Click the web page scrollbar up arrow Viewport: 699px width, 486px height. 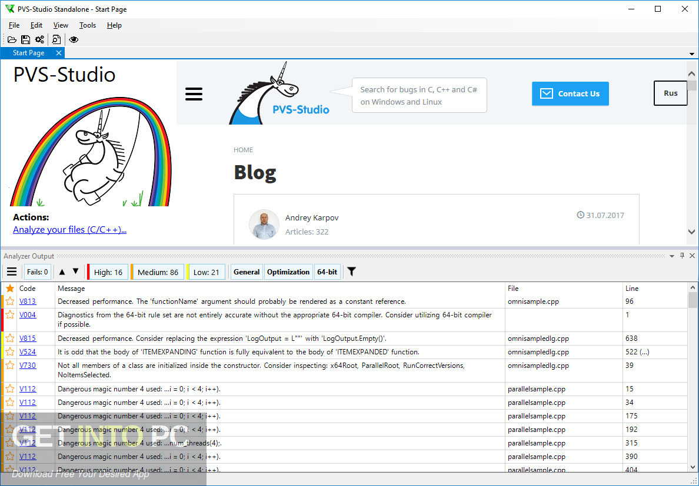coord(691,74)
